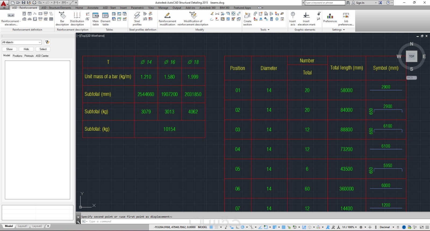Image resolution: width=430 pixels, height=231 pixels.
Task: Open the Reinforcement elevation tool
Action: [x=11, y=19]
